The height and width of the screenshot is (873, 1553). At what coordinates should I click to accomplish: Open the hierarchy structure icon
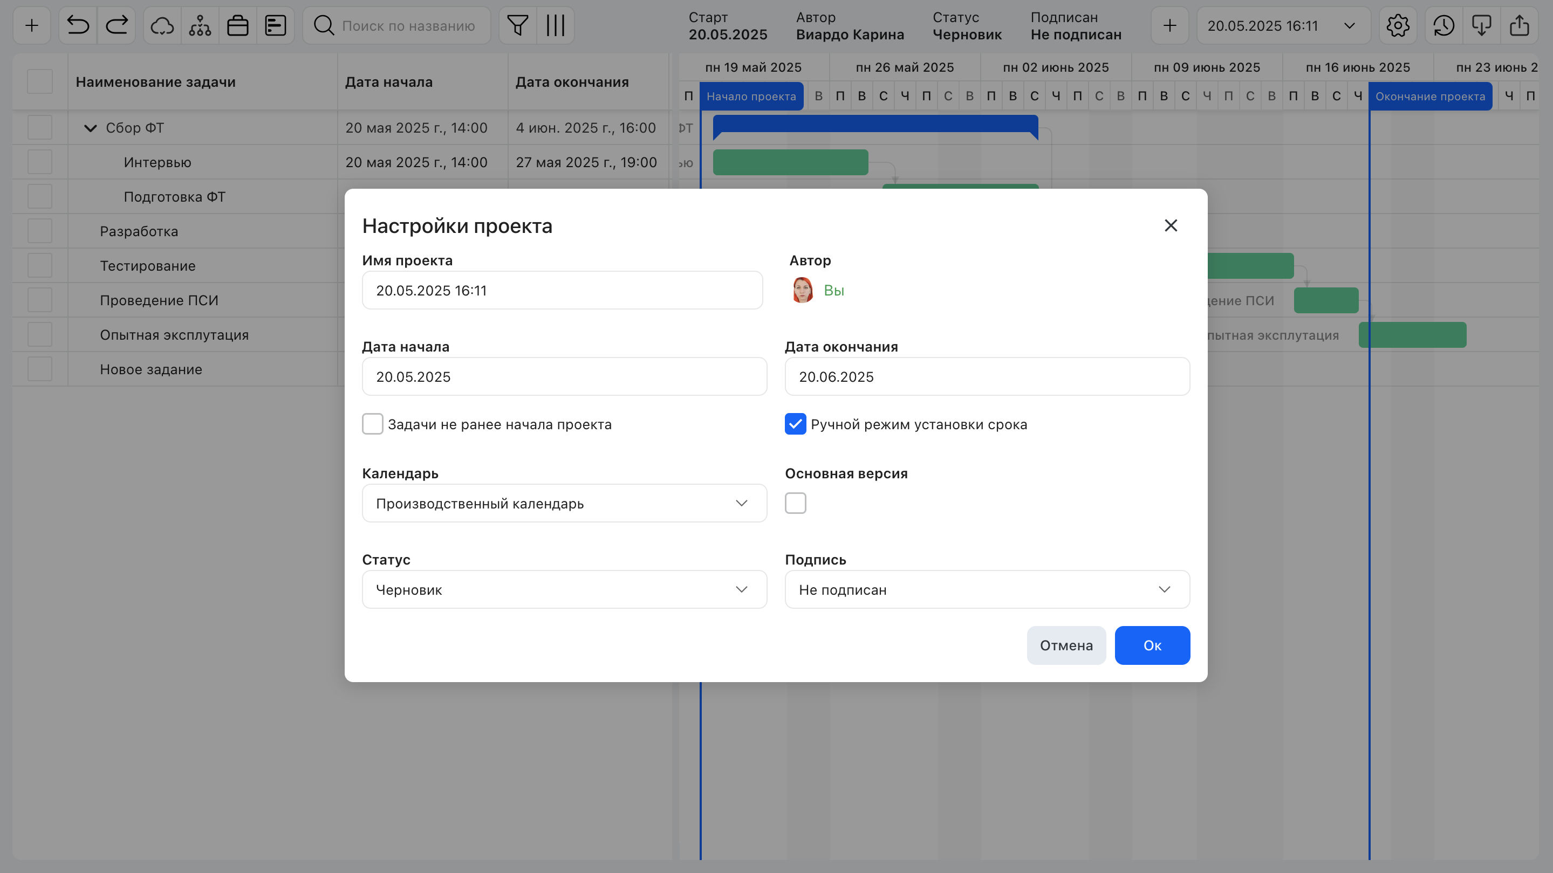tap(200, 25)
